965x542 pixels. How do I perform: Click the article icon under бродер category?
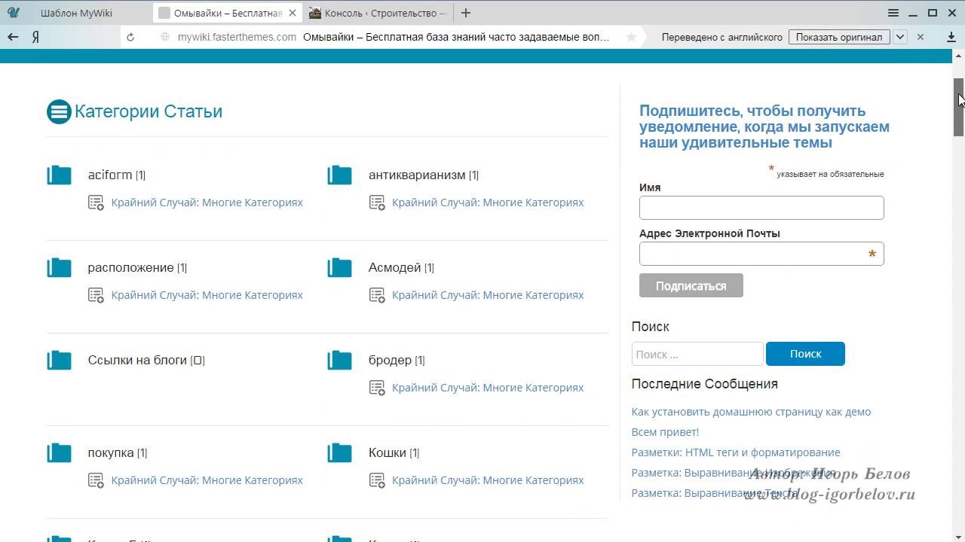pos(377,388)
